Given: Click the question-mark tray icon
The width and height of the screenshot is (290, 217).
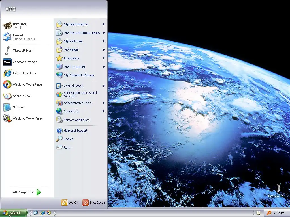Looking at the screenshot, I should click(258, 213).
